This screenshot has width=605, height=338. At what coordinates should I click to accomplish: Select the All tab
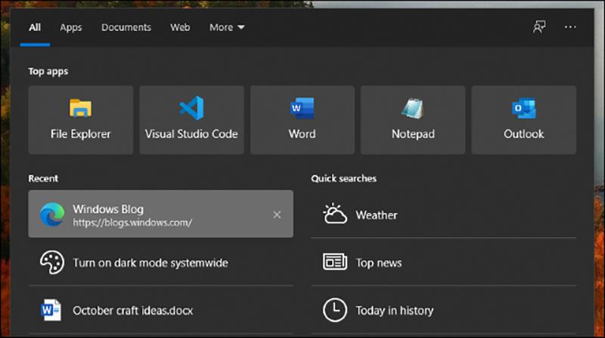[35, 27]
